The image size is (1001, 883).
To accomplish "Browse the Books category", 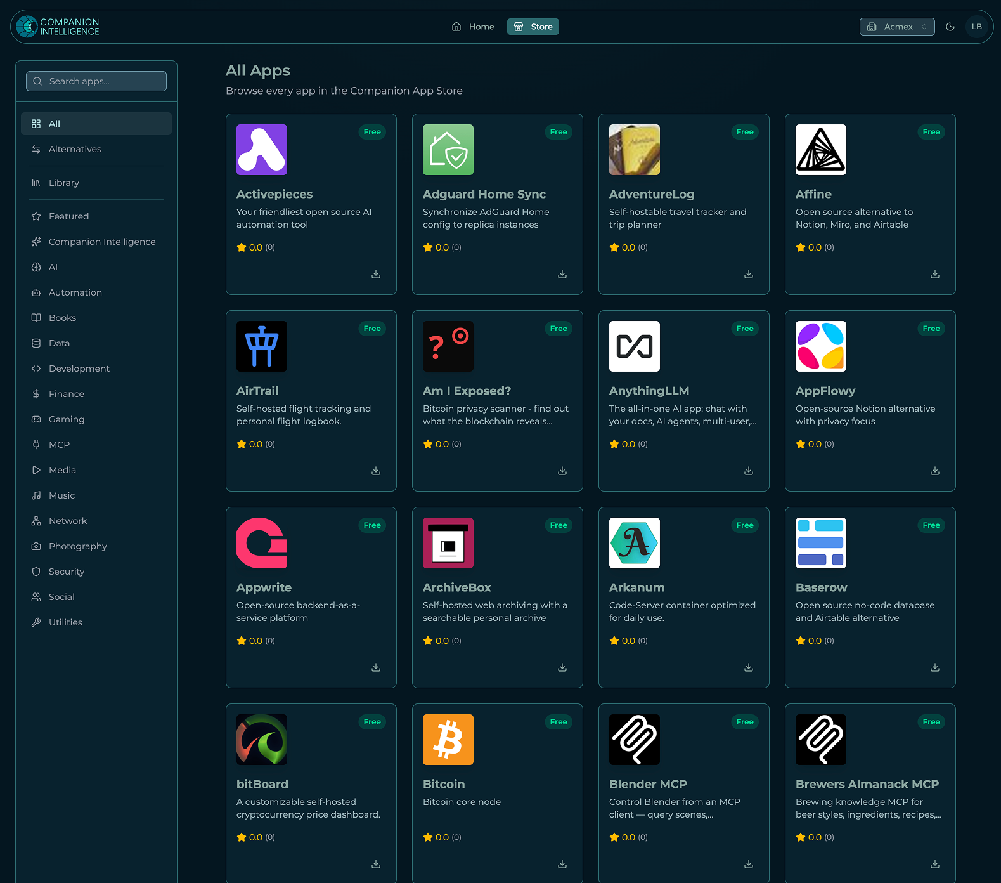I will click(x=96, y=318).
